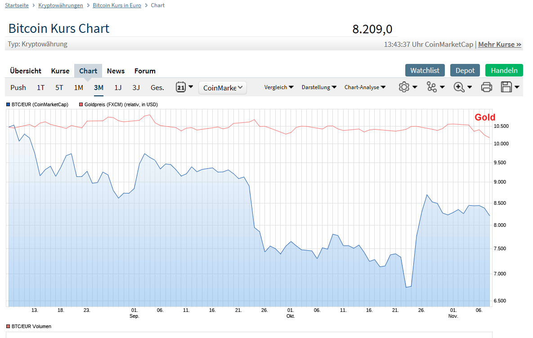The image size is (533, 338).
Task: Open the News tab
Action: pyautogui.click(x=116, y=71)
